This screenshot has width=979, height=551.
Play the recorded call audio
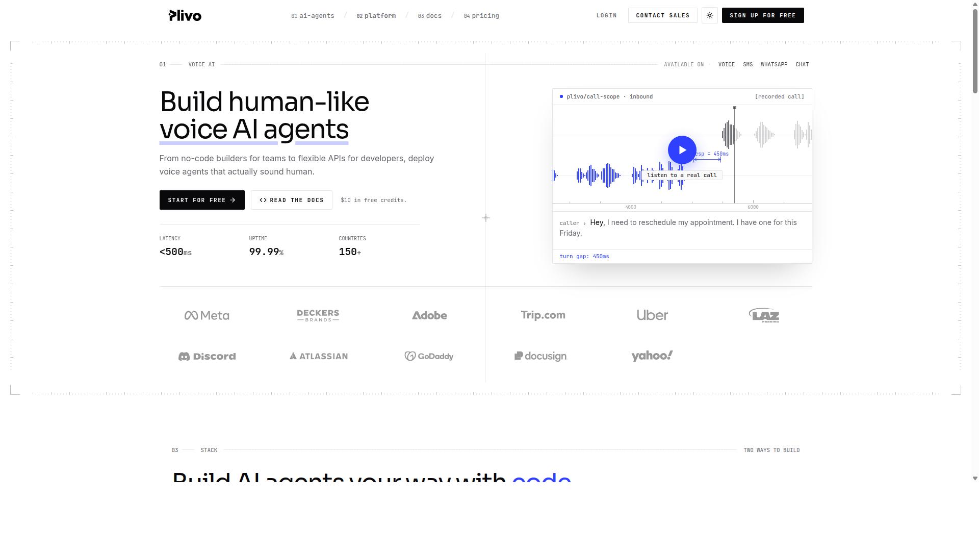682,150
